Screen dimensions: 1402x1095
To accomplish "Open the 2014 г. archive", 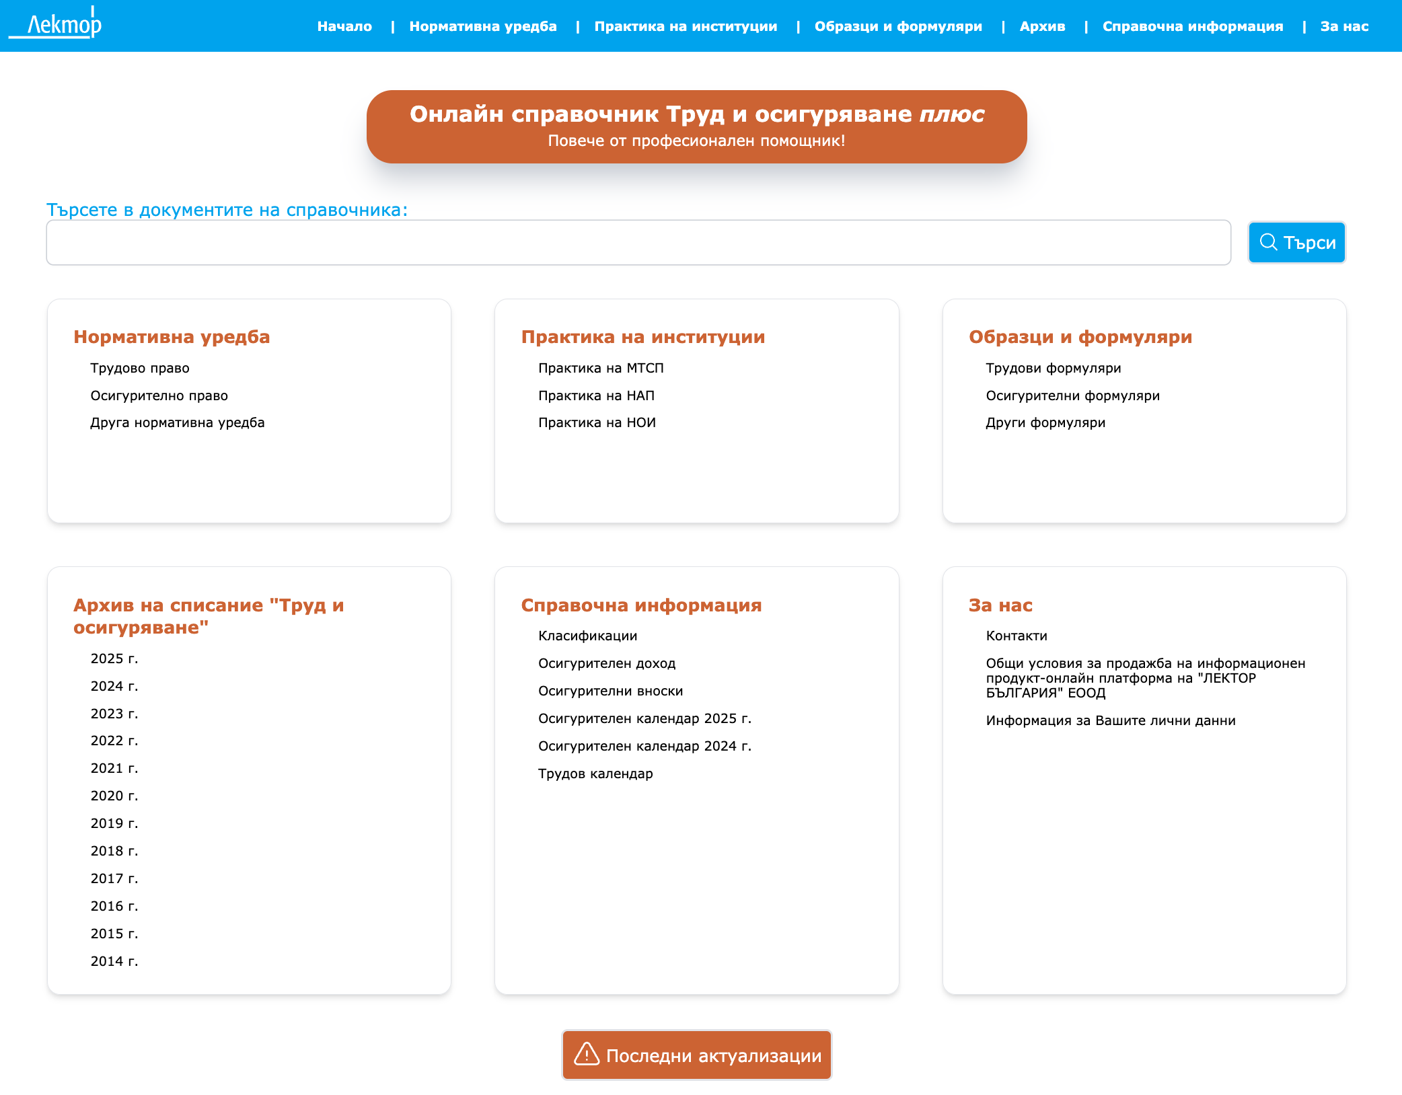I will click(x=114, y=961).
